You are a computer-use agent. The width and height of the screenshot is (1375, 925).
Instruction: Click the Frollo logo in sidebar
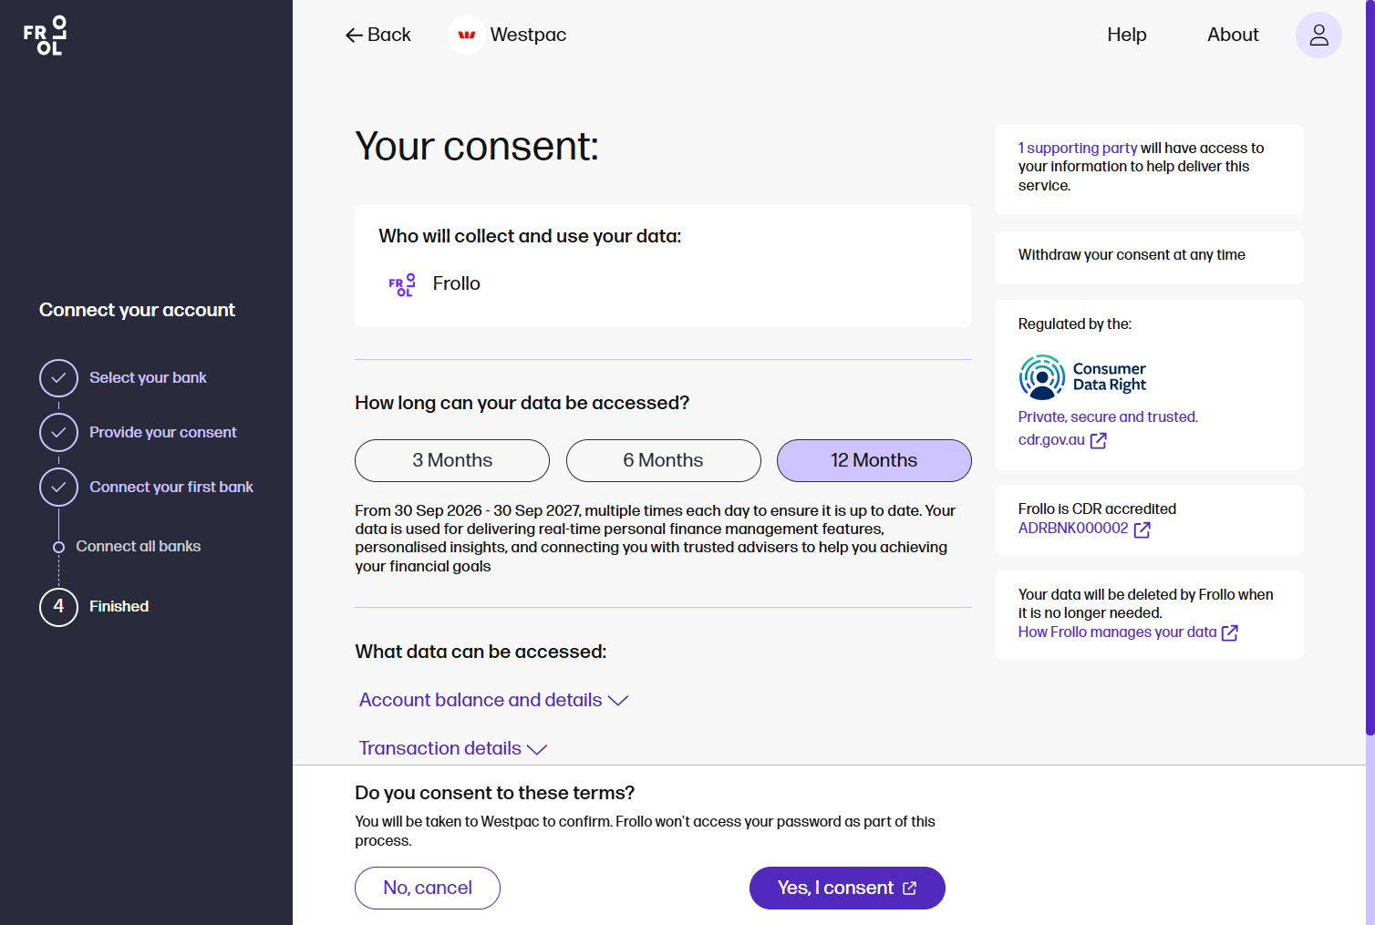45,36
